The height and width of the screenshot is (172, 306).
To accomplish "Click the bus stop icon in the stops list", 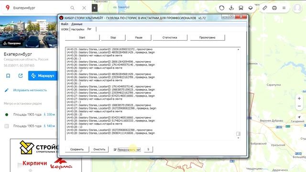I will (7, 126).
